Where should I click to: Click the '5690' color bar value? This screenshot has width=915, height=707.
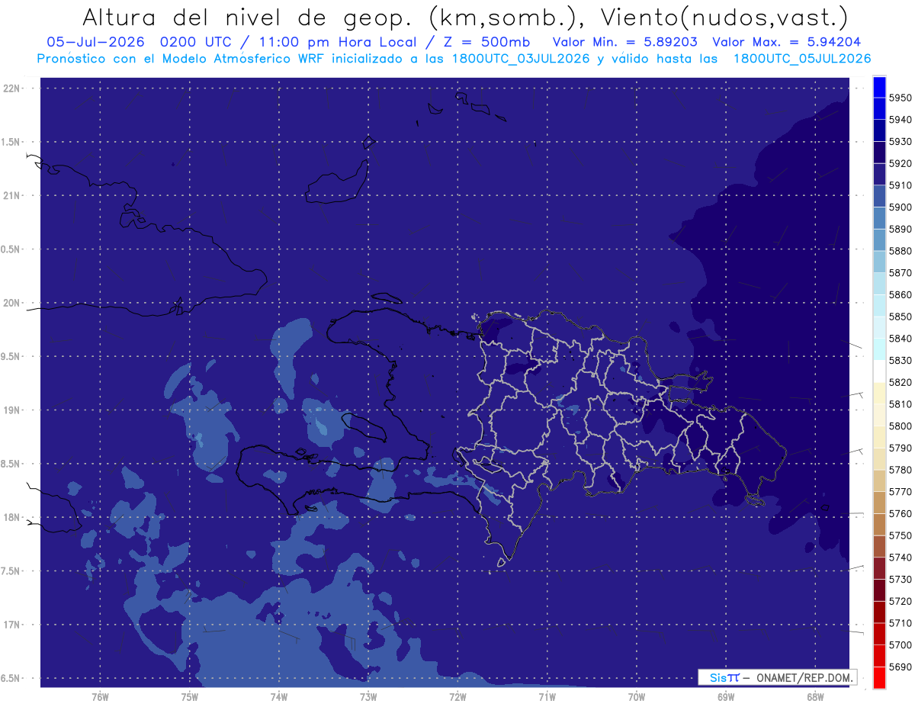[x=900, y=667]
